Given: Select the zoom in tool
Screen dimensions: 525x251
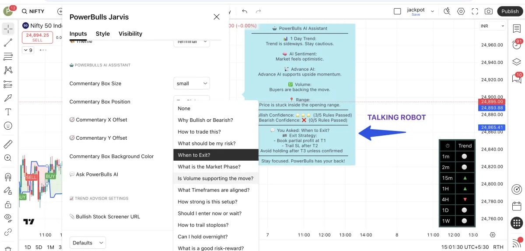Looking at the screenshot, I should (8, 158).
